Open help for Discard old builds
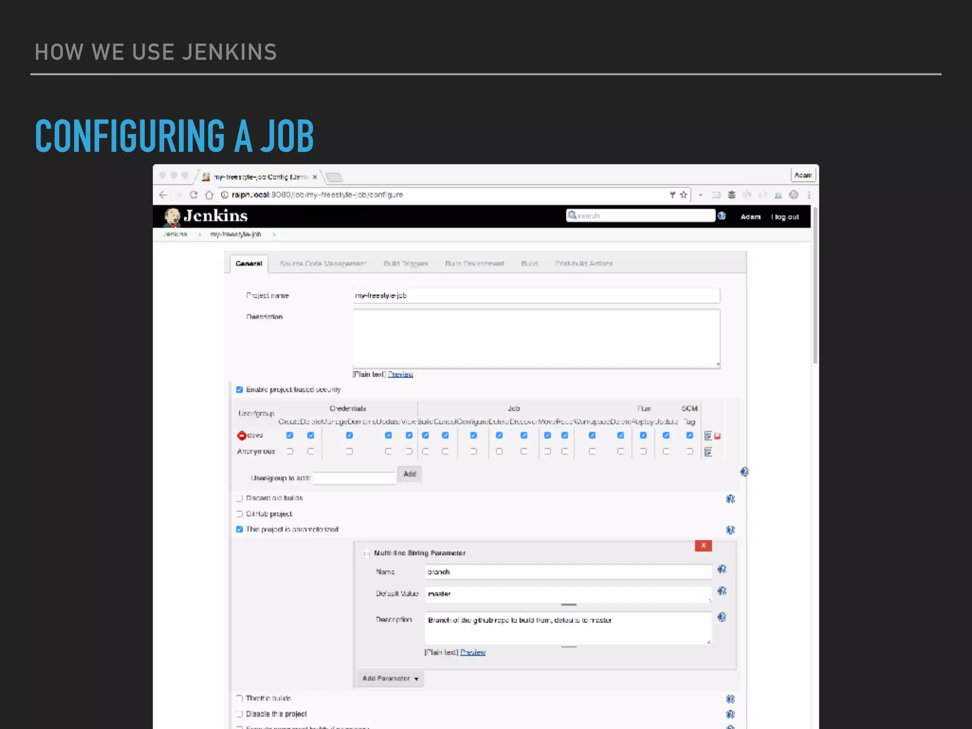Viewport: 972px width, 729px height. (x=730, y=499)
